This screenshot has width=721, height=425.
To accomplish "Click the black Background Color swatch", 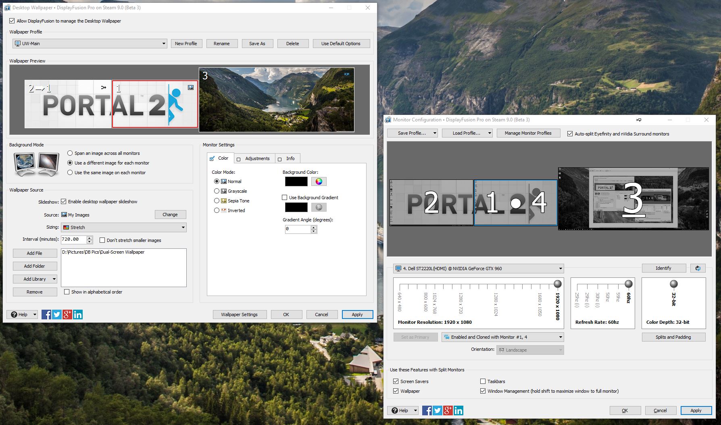I will pos(296,181).
